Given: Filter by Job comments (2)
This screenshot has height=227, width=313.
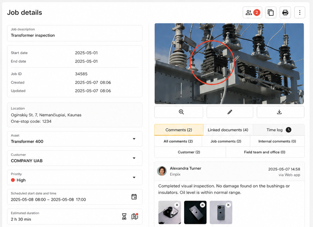Looking at the screenshot, I should pyautogui.click(x=226, y=141).
